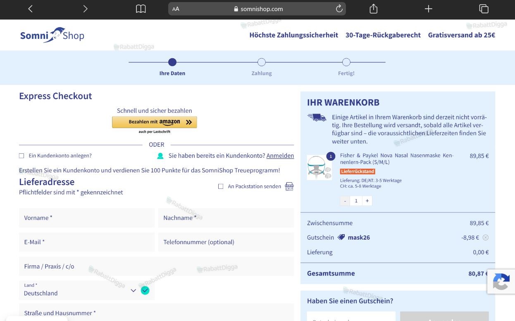
Task: Select the 'Ihre Daten' checkout step
Action: (172, 67)
